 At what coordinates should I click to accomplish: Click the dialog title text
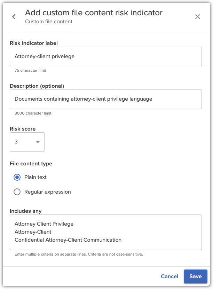coord(93,13)
